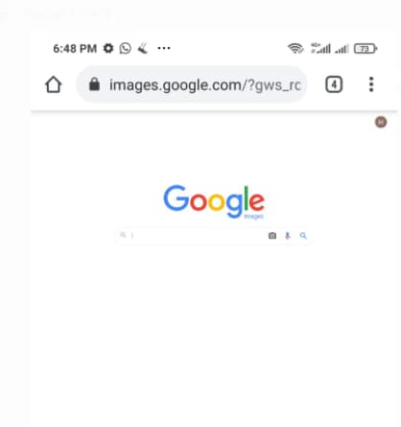Click the blue search magnifier button
Viewport: 401px width, 427px height.
[303, 236]
